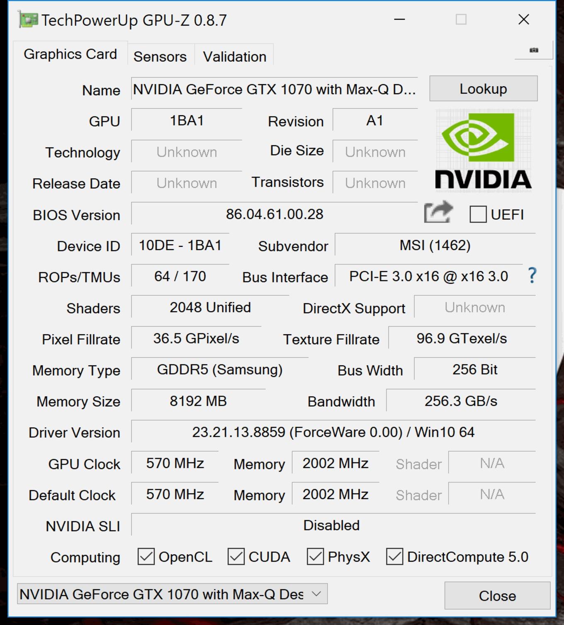Click the Bandwidth 256.3 GB/s value
Screen dimensions: 564x625
pos(461,401)
